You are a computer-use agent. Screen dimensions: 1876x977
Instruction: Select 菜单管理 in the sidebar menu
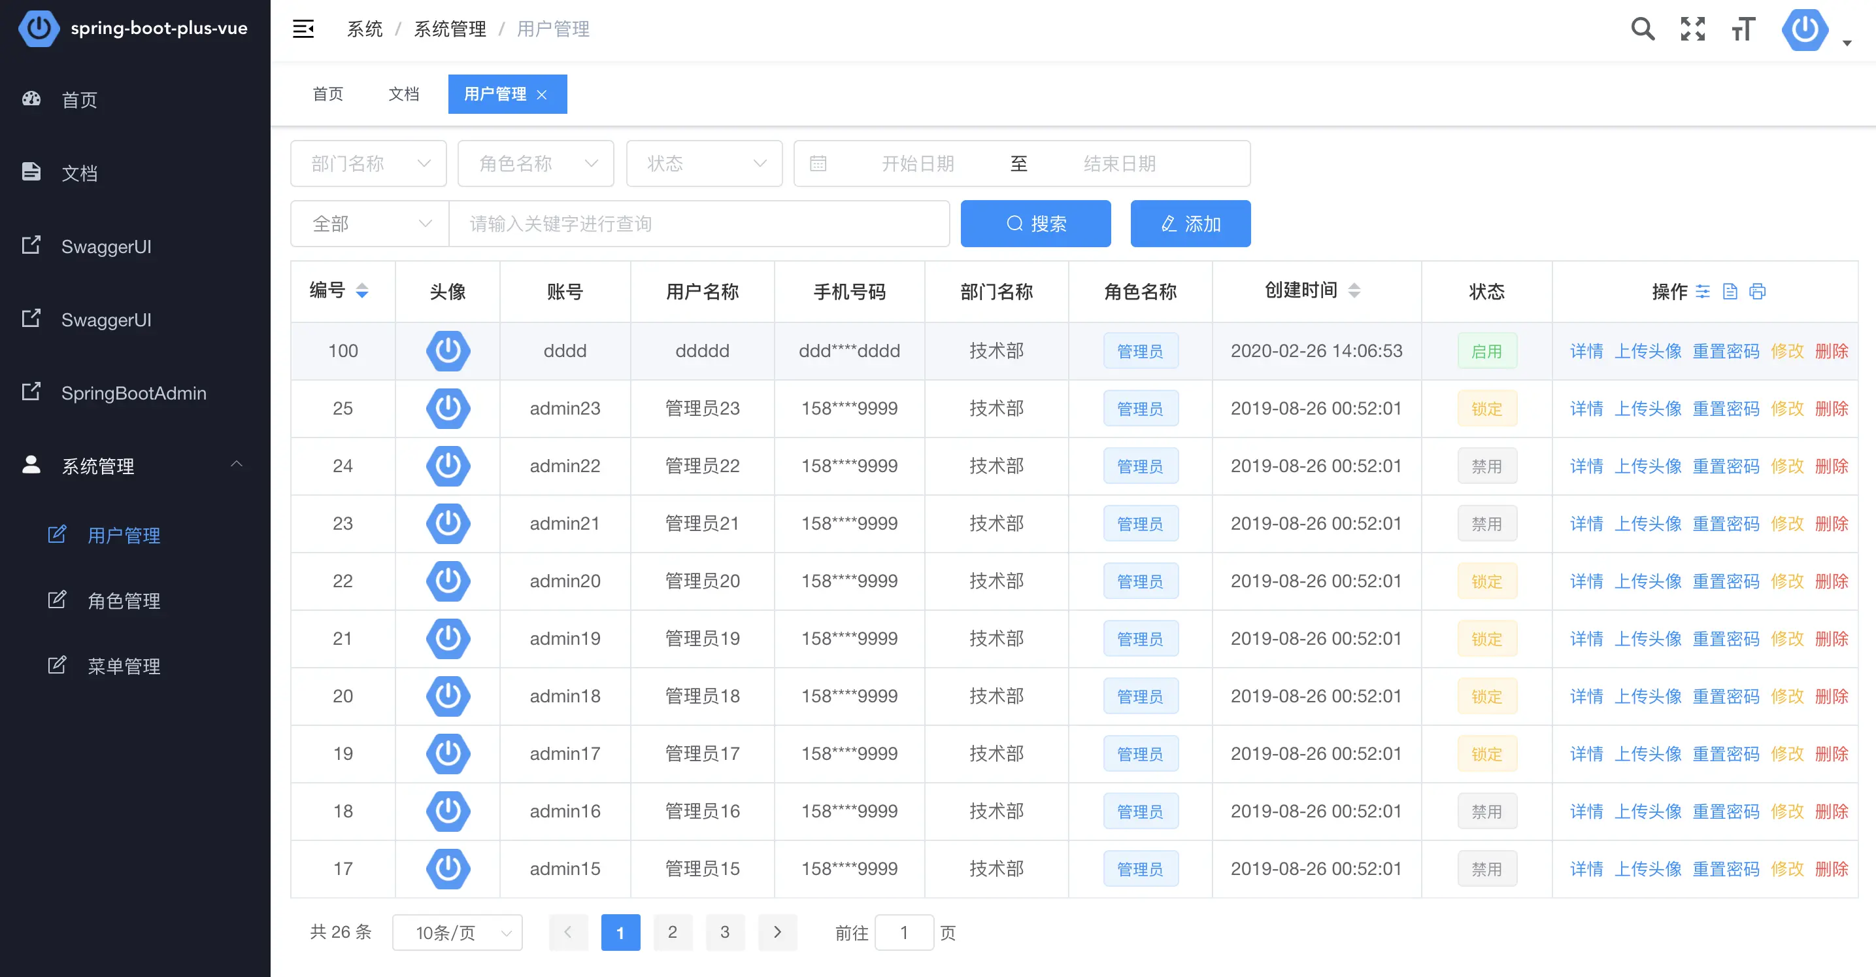point(124,665)
